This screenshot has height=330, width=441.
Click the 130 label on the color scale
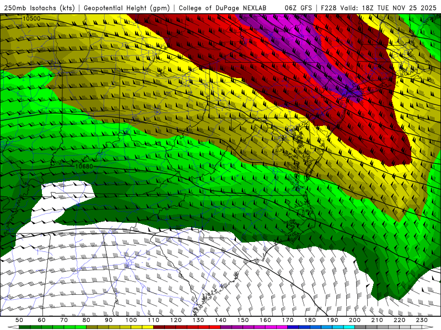point(198,320)
